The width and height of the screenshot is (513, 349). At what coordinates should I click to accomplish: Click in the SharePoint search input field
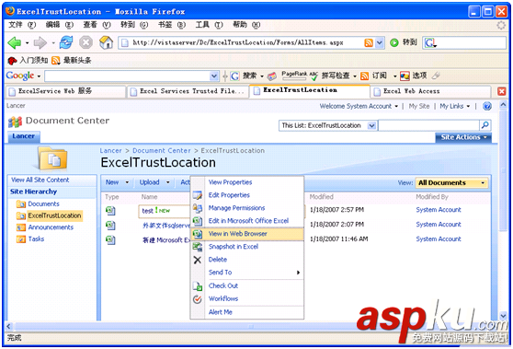[428, 125]
